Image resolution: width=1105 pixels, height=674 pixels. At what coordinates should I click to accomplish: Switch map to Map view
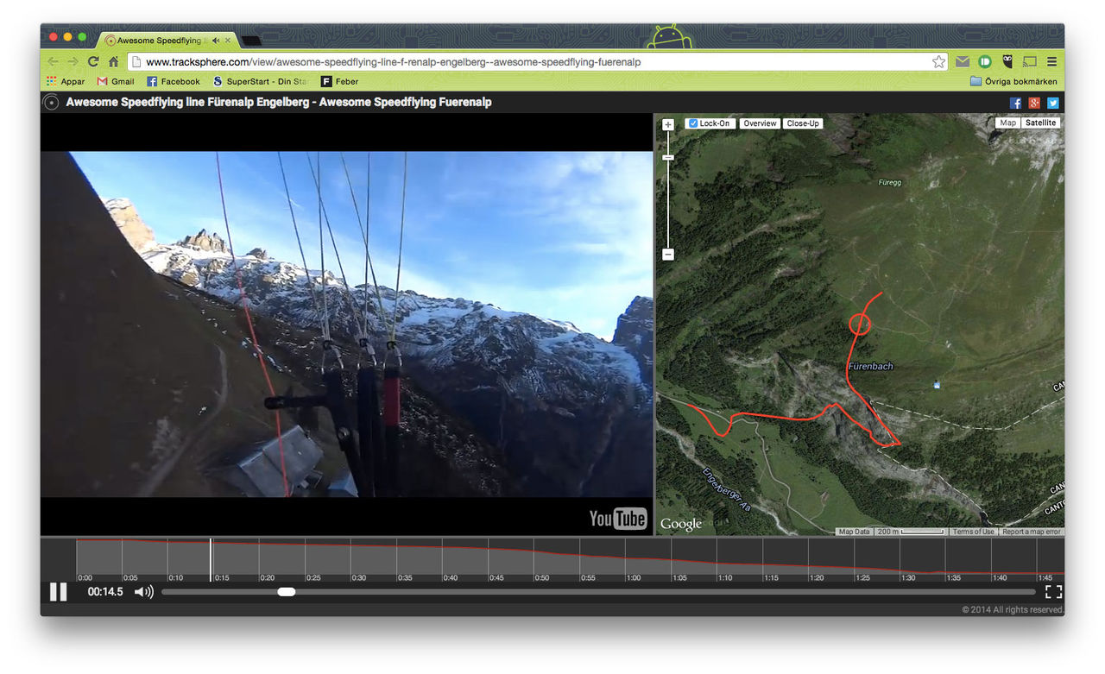click(x=1007, y=122)
